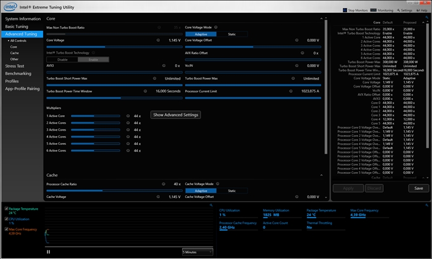The width and height of the screenshot is (432, 259).
Task: Set Cache Voltage Mode to Adaptive
Action: (201, 191)
